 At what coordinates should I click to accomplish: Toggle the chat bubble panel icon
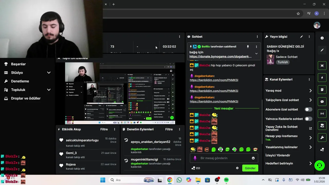[x=322, y=101]
